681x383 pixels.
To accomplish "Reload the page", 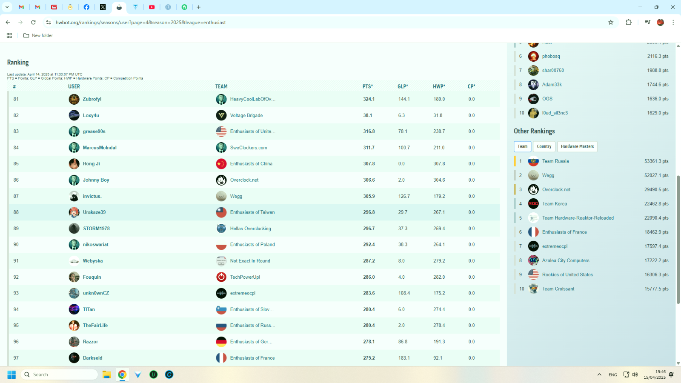I will [x=33, y=22].
